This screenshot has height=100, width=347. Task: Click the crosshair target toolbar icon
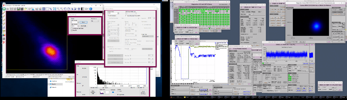[x=79, y=9]
